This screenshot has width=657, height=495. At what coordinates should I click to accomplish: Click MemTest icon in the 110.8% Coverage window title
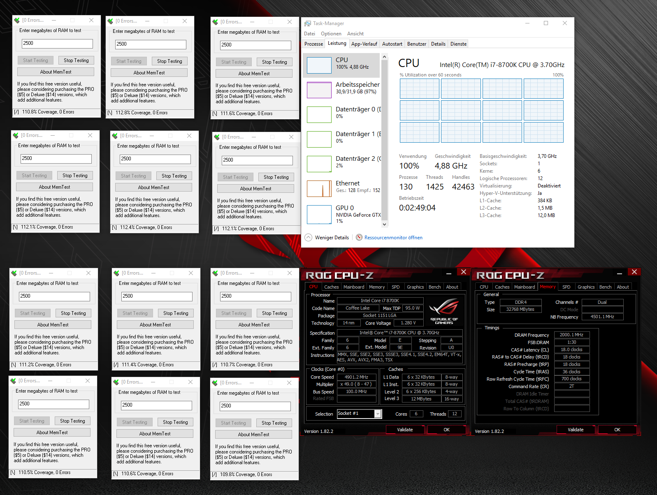pyautogui.click(x=17, y=20)
